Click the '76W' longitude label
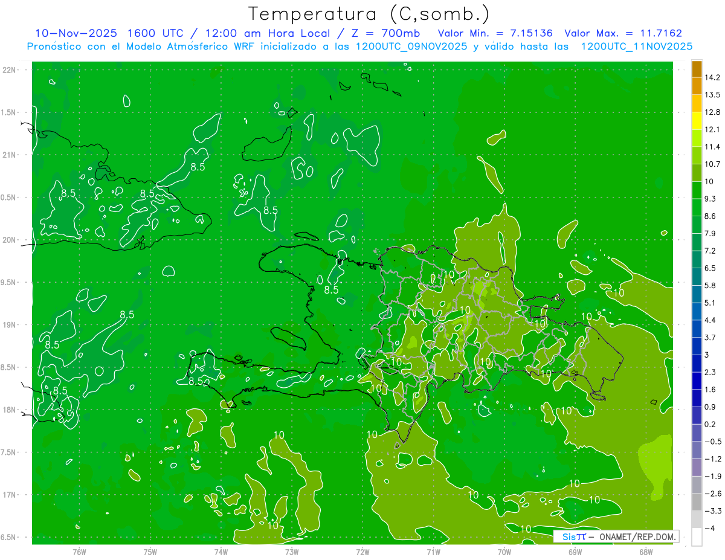 point(79,552)
